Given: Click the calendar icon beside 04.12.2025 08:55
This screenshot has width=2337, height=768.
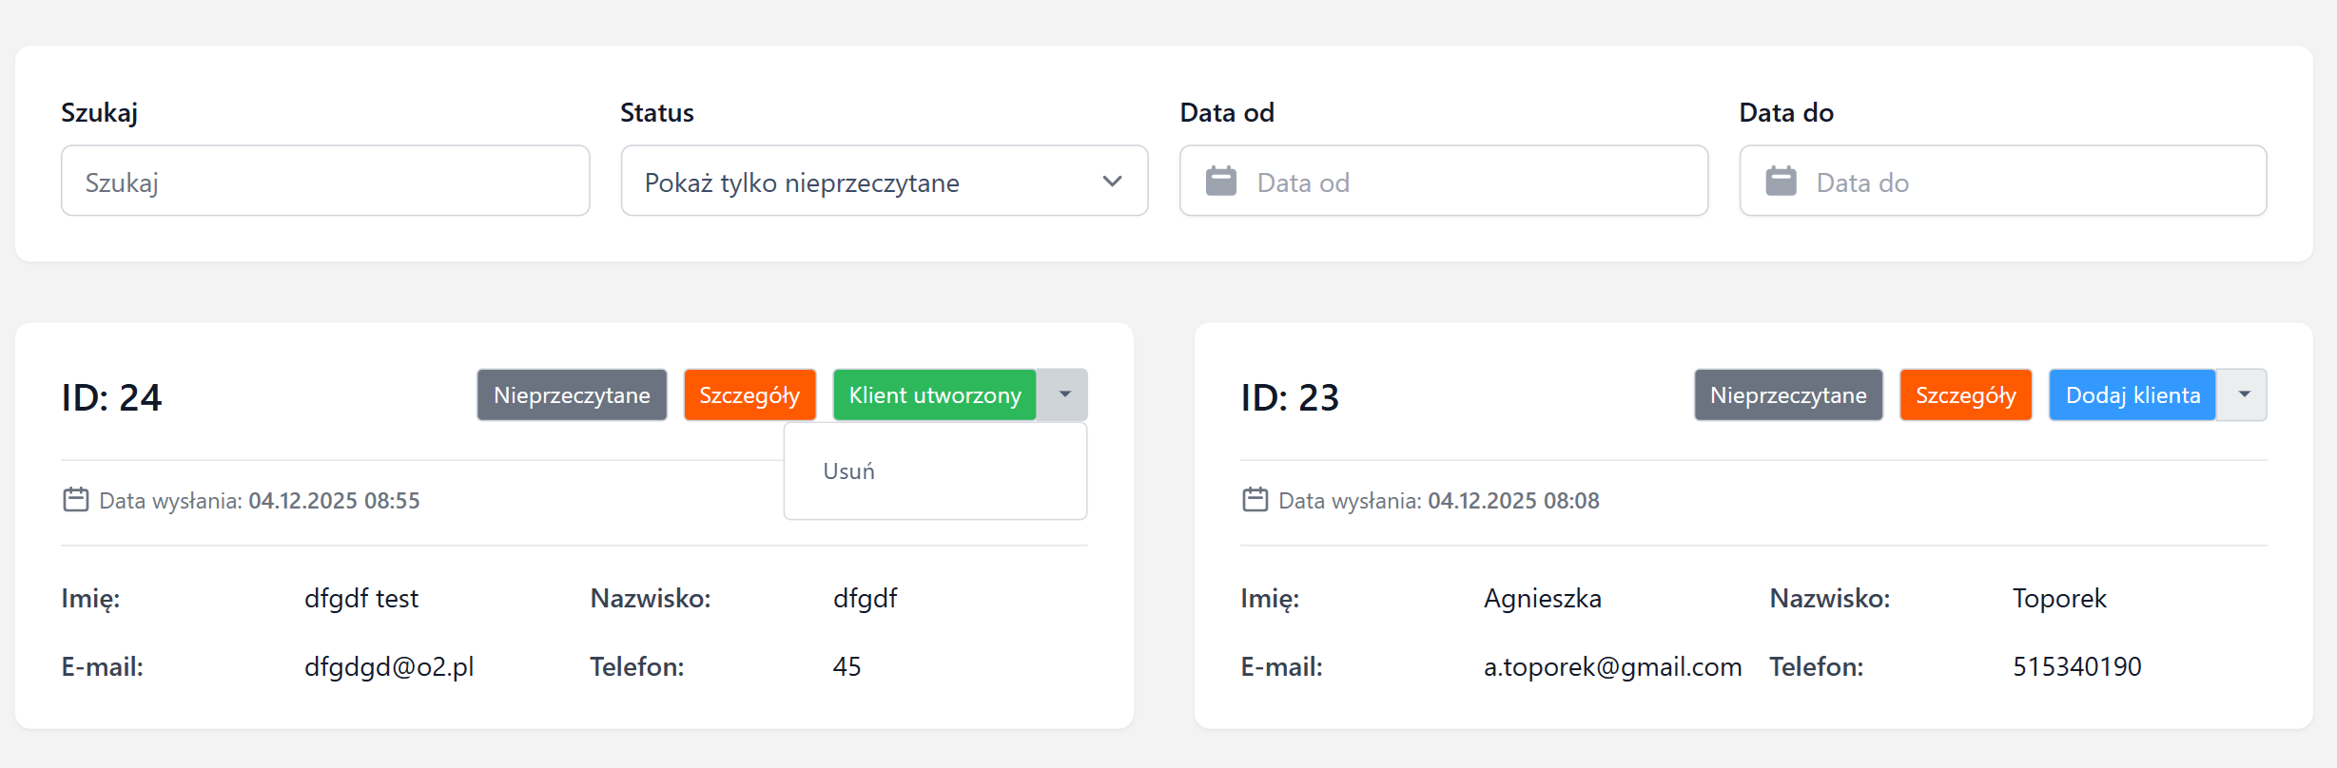Looking at the screenshot, I should (76, 500).
